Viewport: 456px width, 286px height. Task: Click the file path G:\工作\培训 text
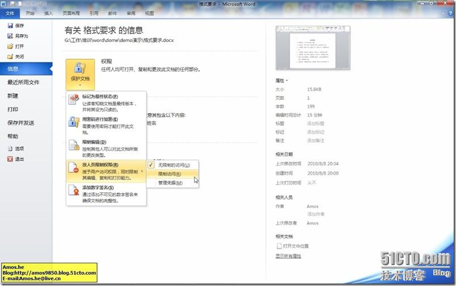119,40
